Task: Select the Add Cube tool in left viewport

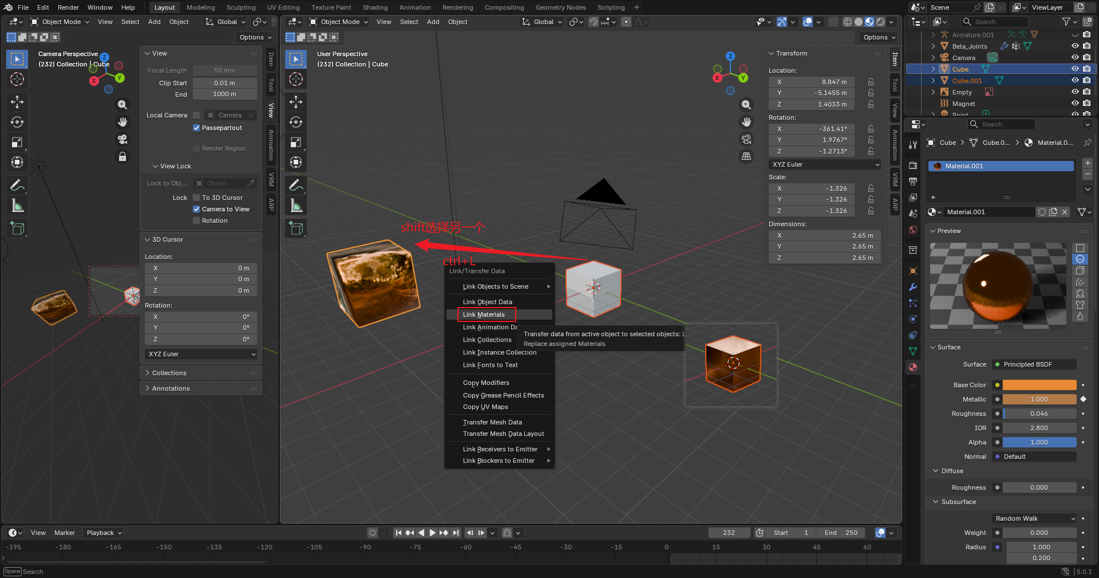Action: click(17, 228)
